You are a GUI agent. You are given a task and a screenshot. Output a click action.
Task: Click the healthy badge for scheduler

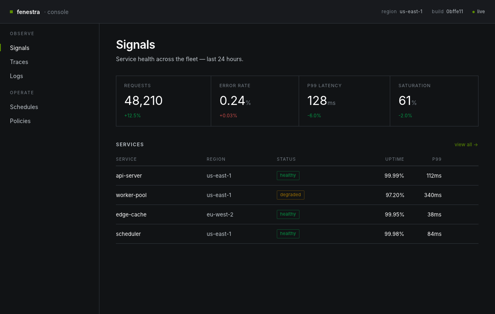(x=288, y=234)
